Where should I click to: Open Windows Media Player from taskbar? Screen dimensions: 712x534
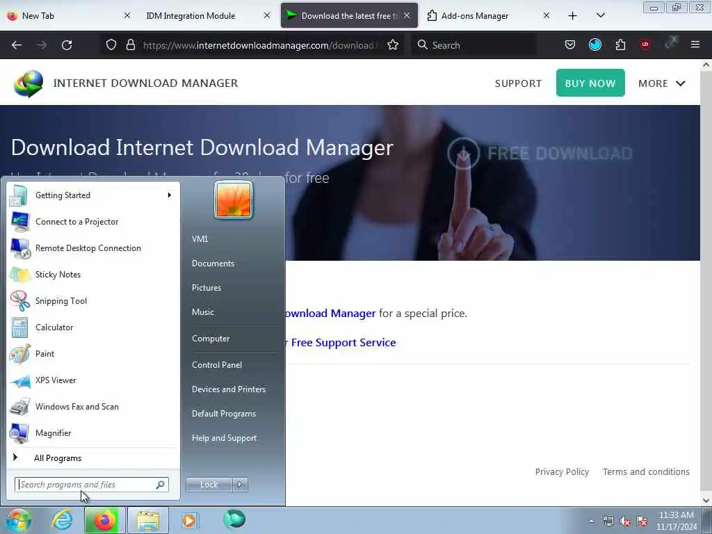click(x=189, y=520)
